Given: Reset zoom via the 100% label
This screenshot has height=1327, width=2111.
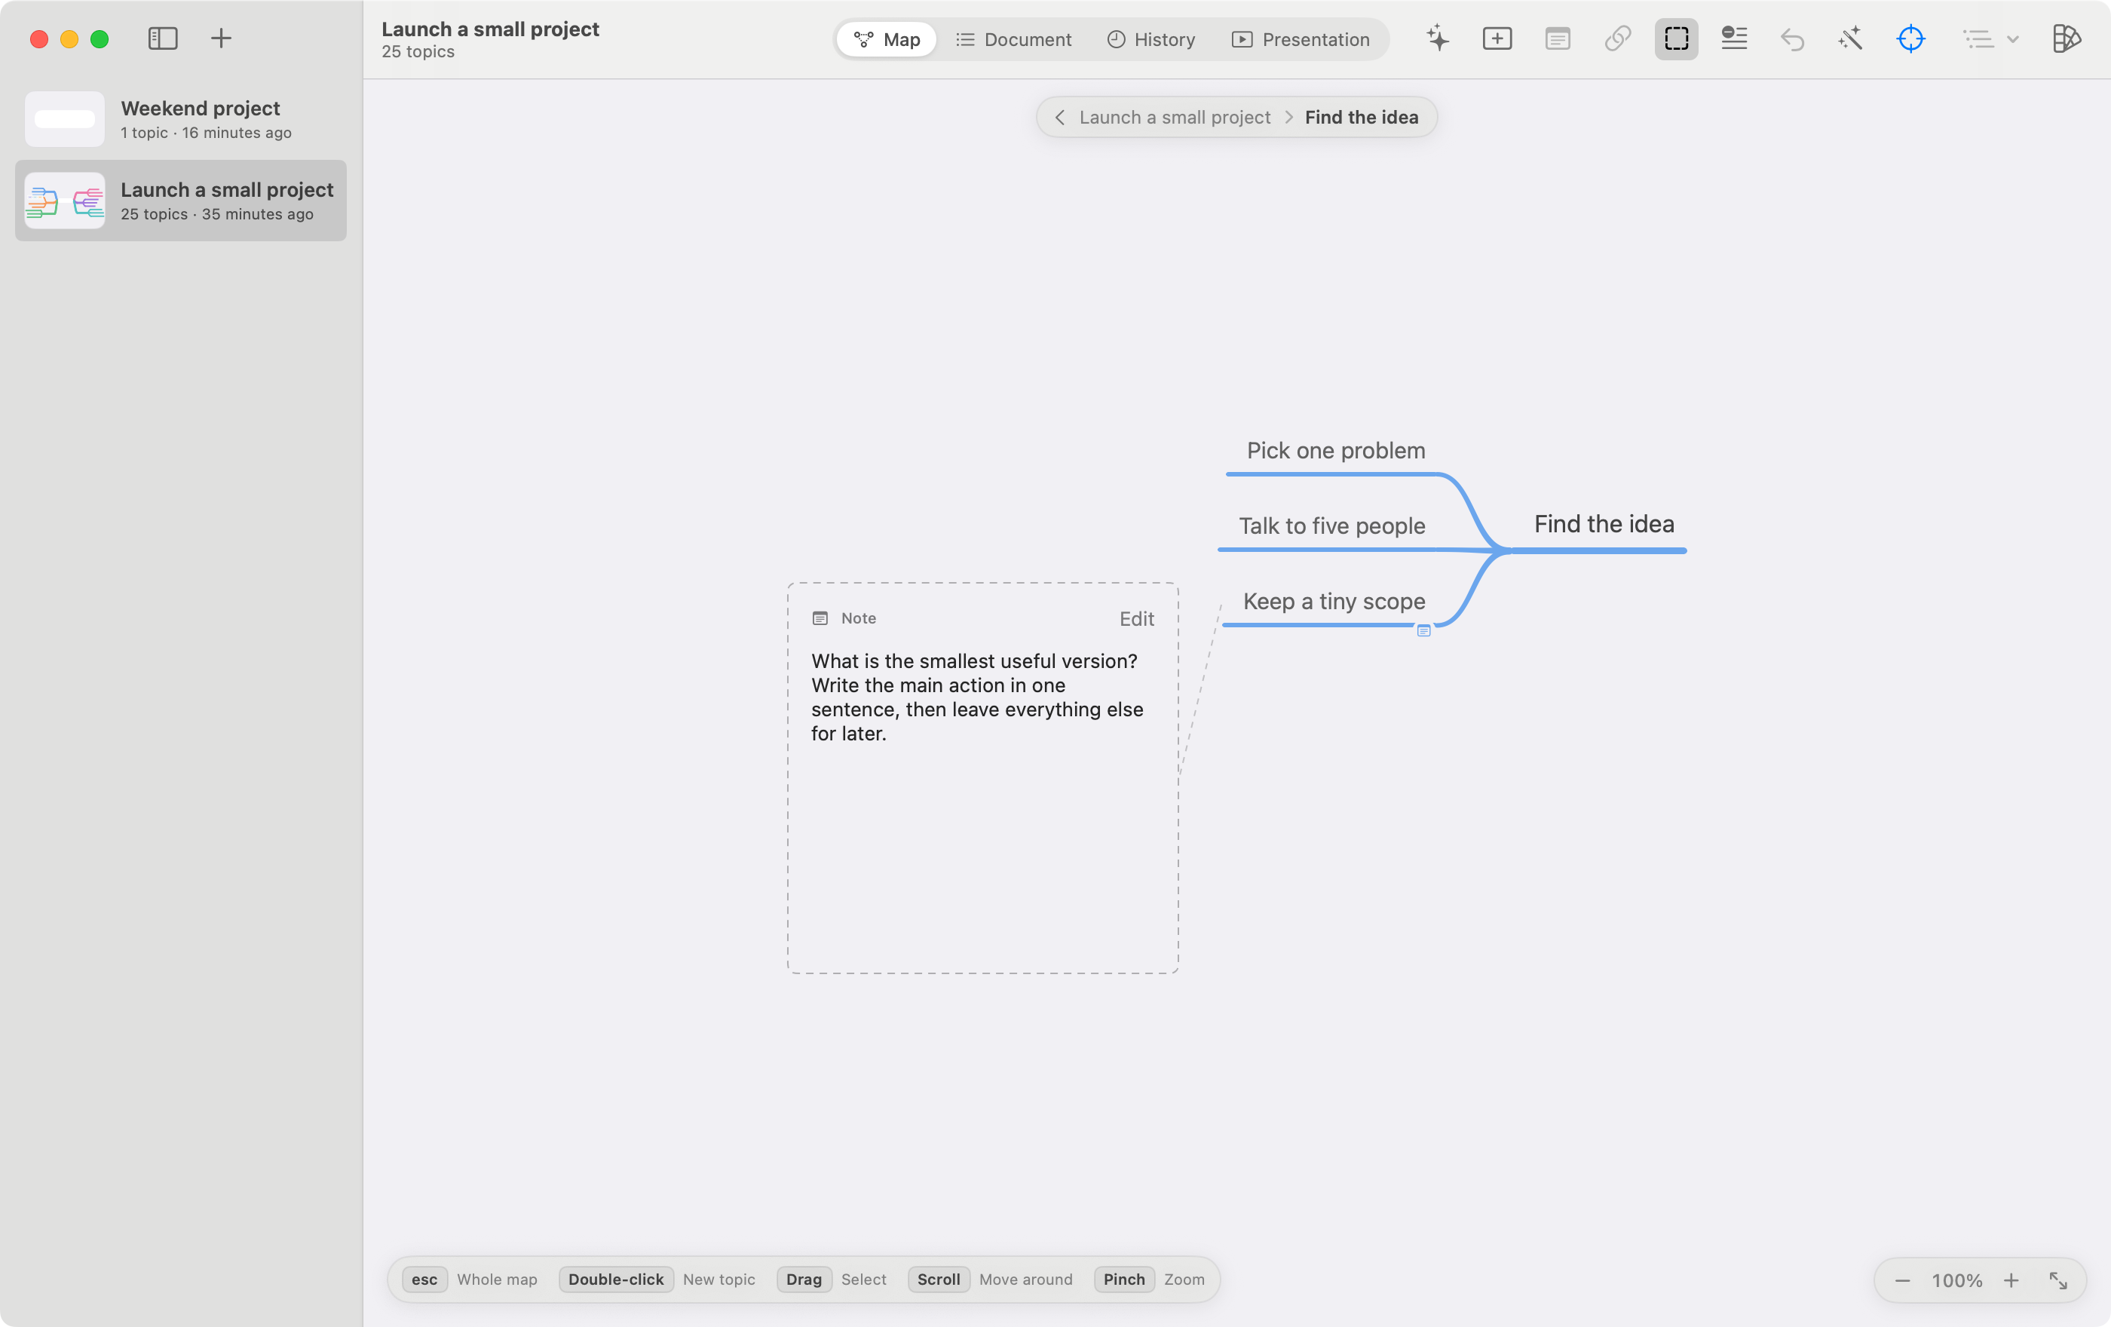Looking at the screenshot, I should click(1956, 1280).
